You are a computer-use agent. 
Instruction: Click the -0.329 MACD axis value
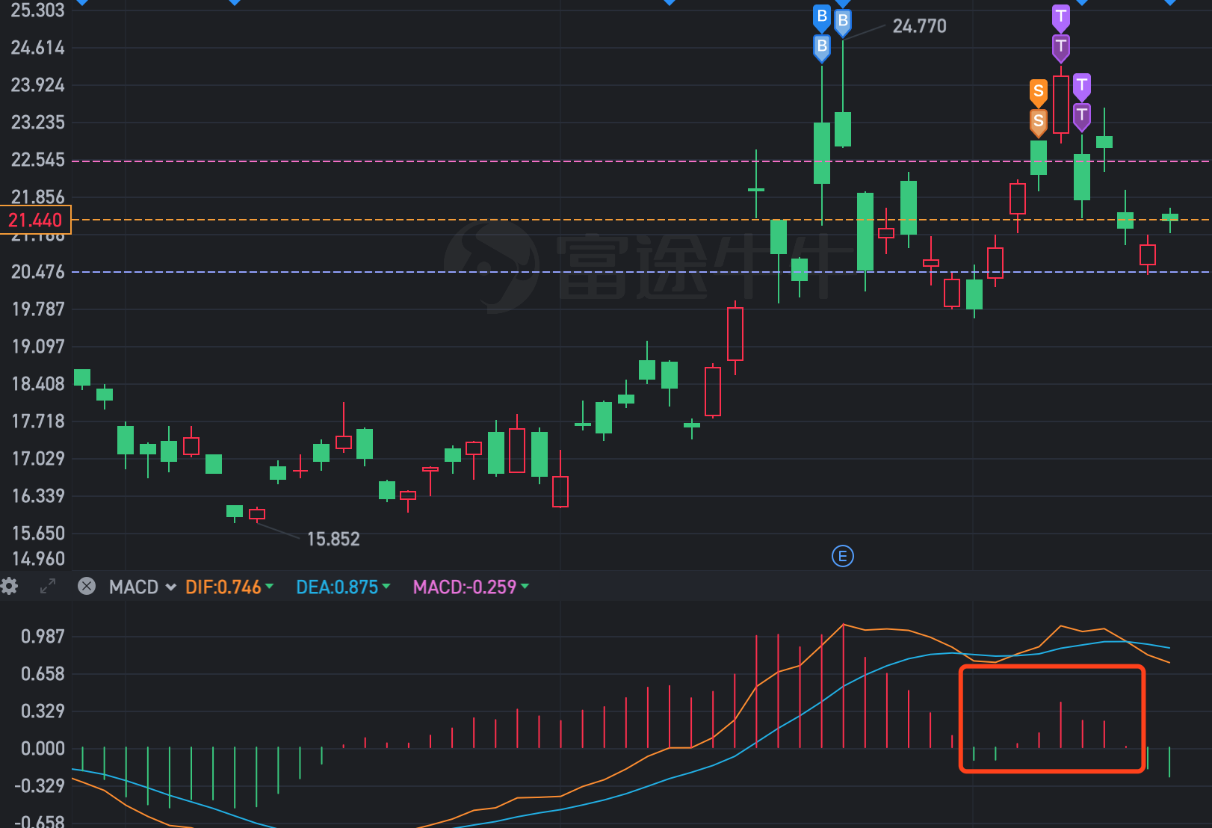[40, 786]
